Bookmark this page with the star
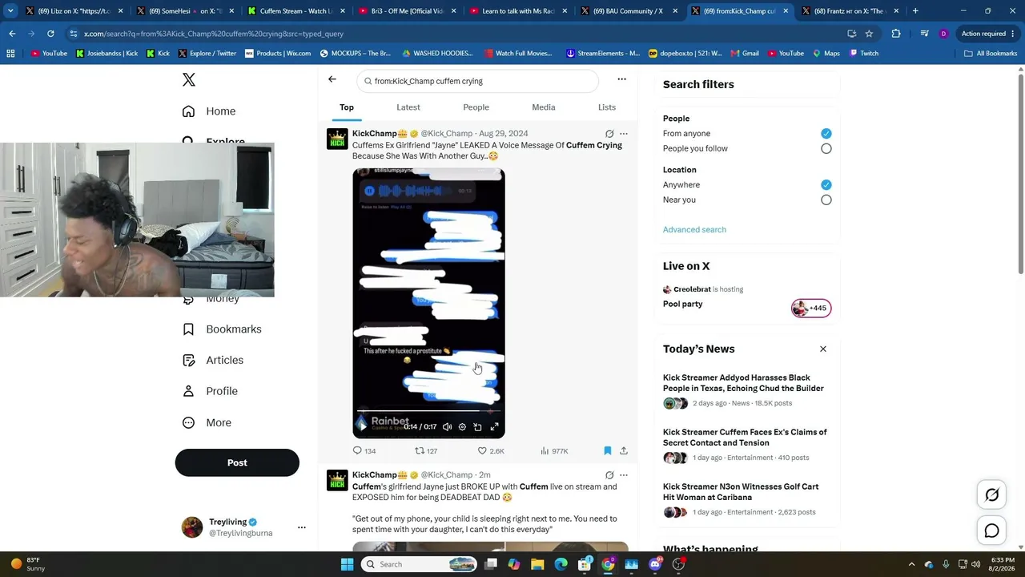This screenshot has width=1025, height=577. [869, 34]
